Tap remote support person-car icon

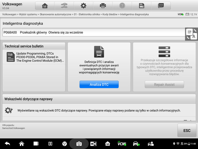151,144
